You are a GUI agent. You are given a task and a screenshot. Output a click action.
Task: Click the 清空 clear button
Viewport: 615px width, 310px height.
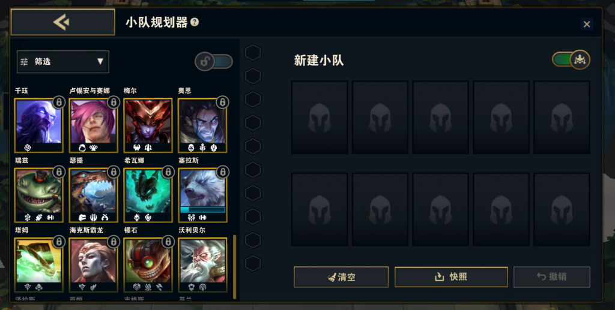tap(341, 277)
